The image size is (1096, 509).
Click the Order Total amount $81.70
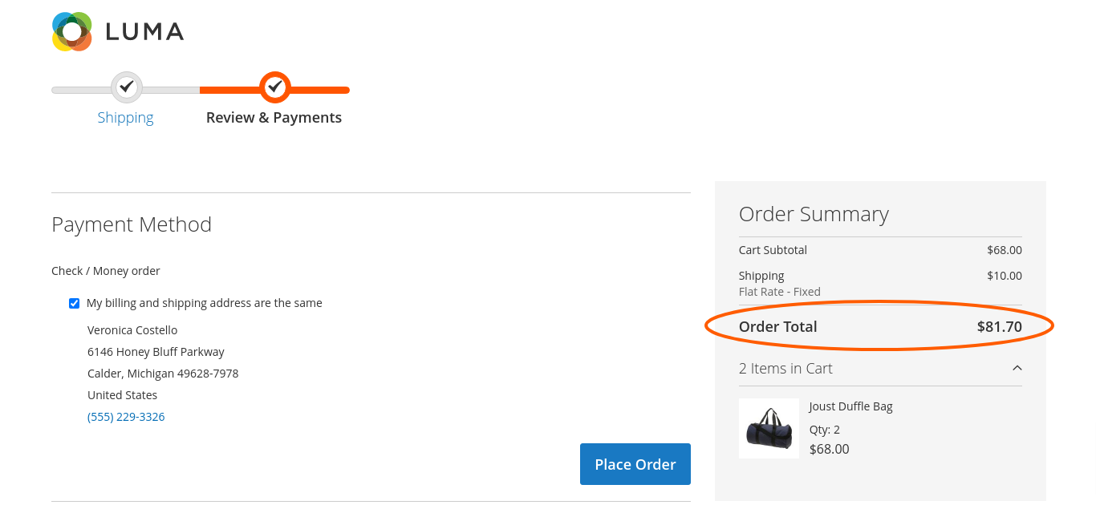[x=999, y=326]
